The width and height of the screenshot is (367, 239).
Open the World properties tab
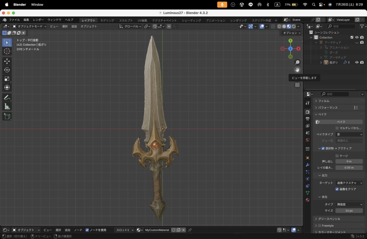pos(308,140)
